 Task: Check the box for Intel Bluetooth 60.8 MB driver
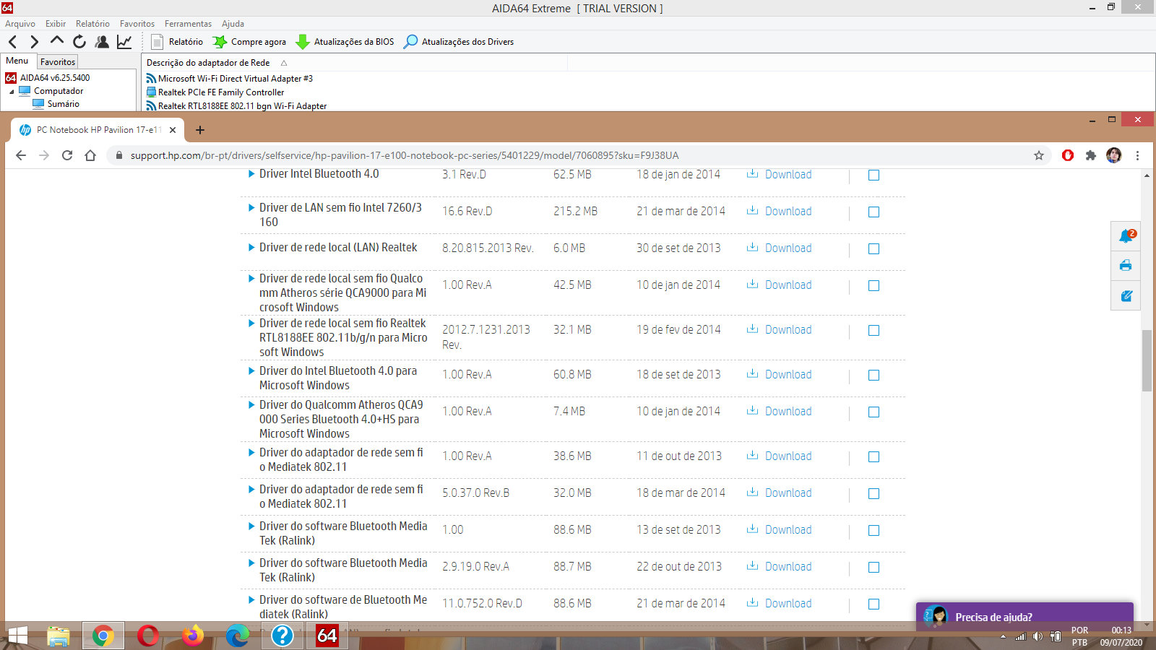point(874,375)
